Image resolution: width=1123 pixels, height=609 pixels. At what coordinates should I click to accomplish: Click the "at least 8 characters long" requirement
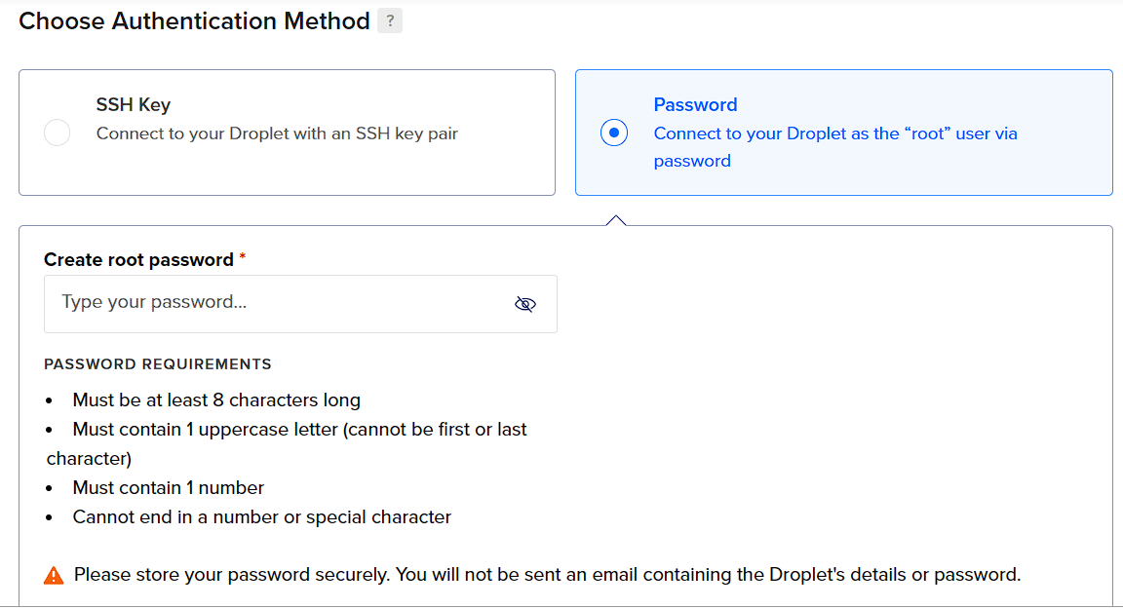[x=216, y=400]
